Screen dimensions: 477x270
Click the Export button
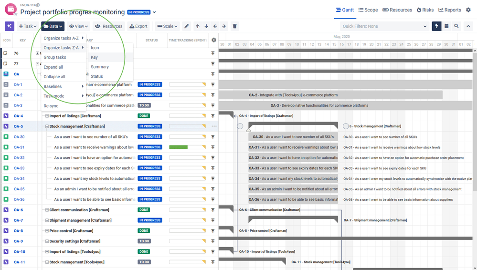[x=138, y=26]
